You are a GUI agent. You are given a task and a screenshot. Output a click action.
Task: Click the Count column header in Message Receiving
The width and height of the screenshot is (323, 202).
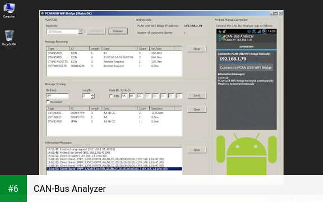(x=144, y=49)
